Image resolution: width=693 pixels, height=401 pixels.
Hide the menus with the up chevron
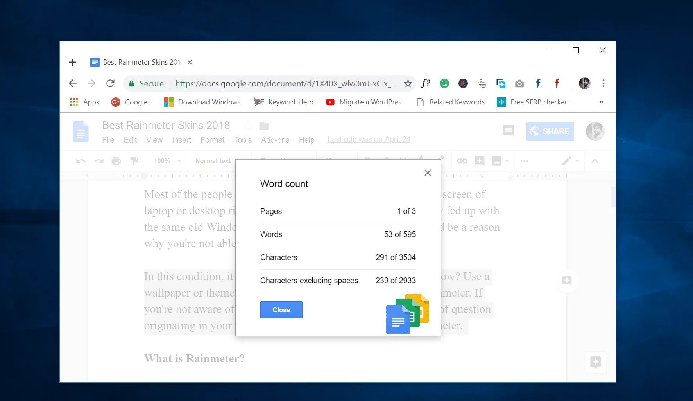[x=595, y=161]
